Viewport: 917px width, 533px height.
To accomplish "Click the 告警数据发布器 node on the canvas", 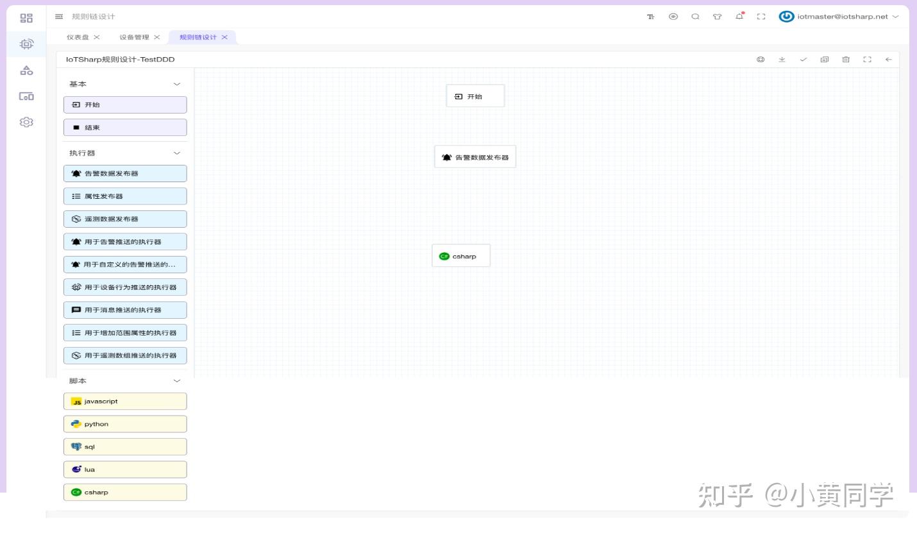I will (x=475, y=157).
